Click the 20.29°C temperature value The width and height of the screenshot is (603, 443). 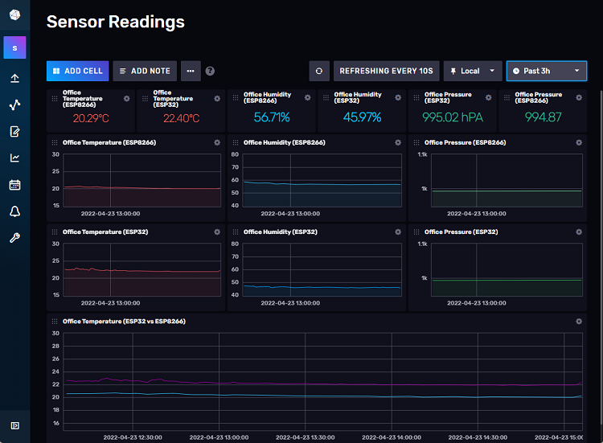[91, 118]
